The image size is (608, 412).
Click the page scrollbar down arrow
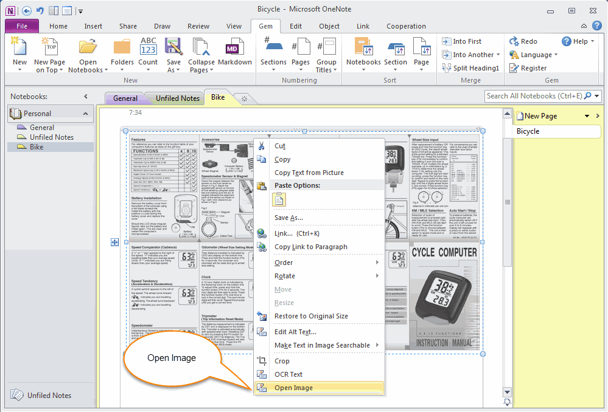coord(507,392)
